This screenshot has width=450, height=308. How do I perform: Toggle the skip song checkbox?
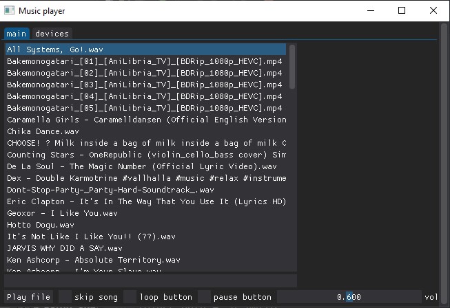tap(65, 297)
